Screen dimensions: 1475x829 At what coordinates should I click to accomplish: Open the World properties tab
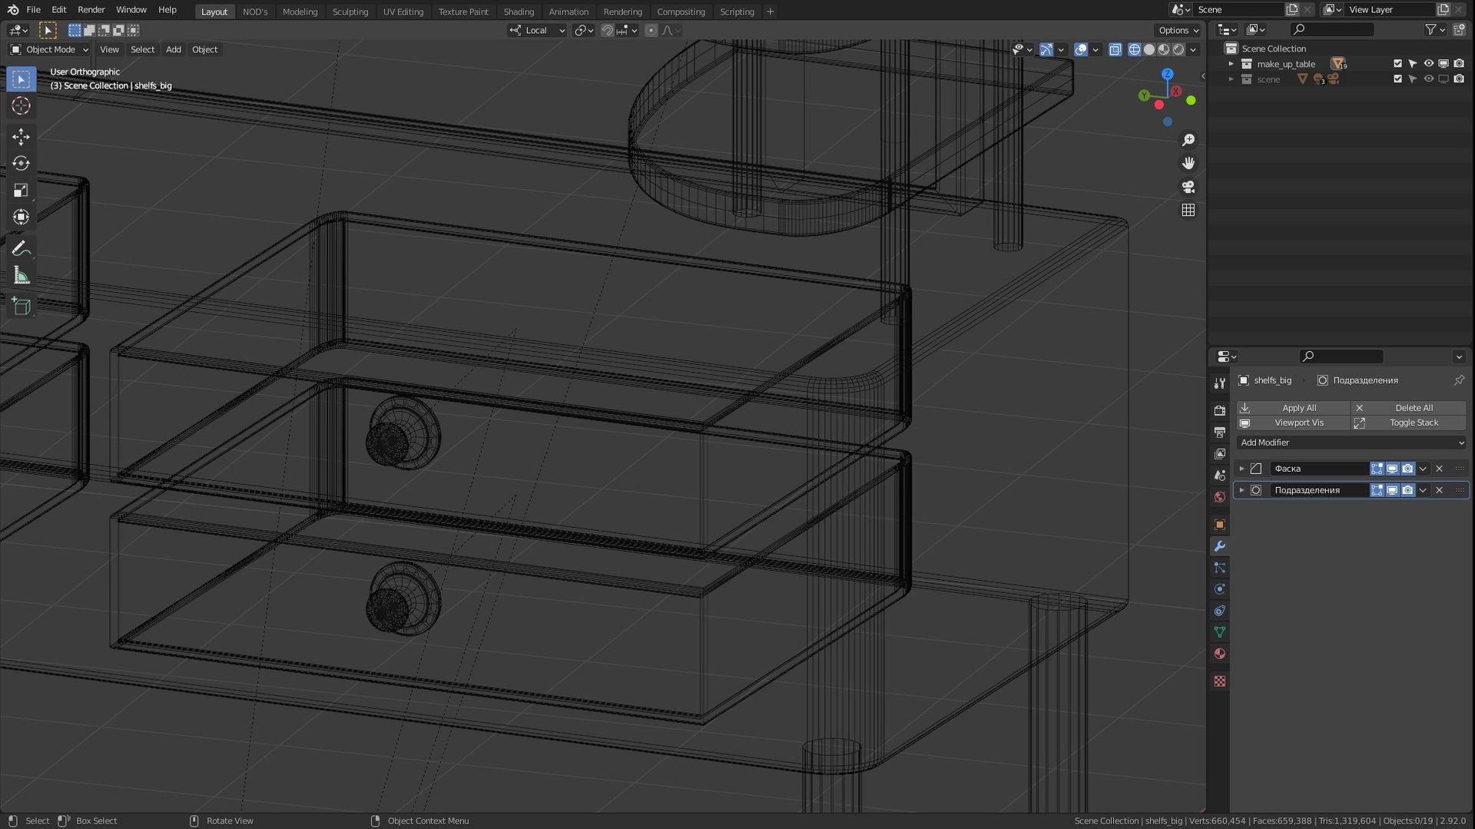point(1219,497)
